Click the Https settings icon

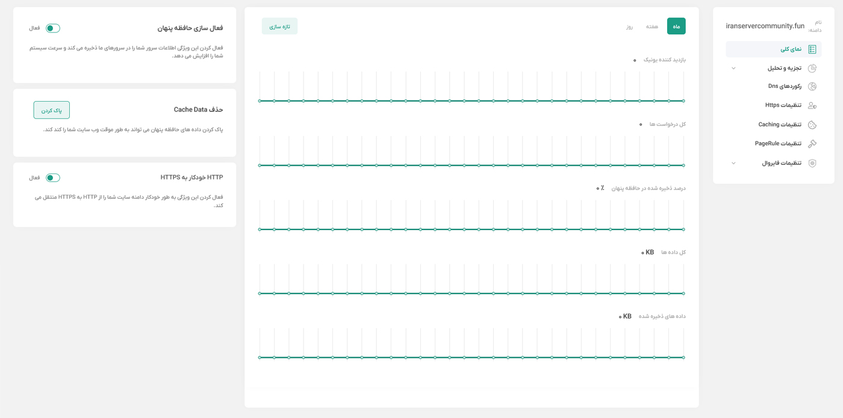click(x=812, y=105)
